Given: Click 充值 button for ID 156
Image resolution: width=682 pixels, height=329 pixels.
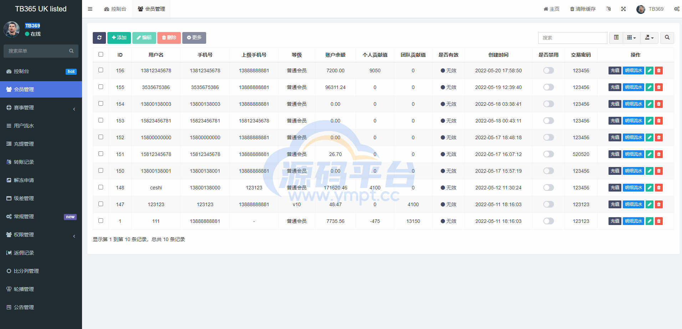Looking at the screenshot, I should coord(615,70).
